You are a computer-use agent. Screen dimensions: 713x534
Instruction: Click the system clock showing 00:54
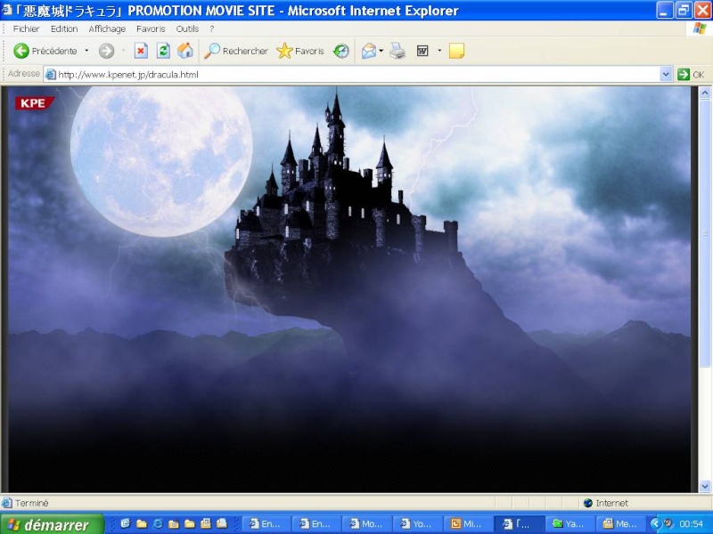click(x=692, y=524)
